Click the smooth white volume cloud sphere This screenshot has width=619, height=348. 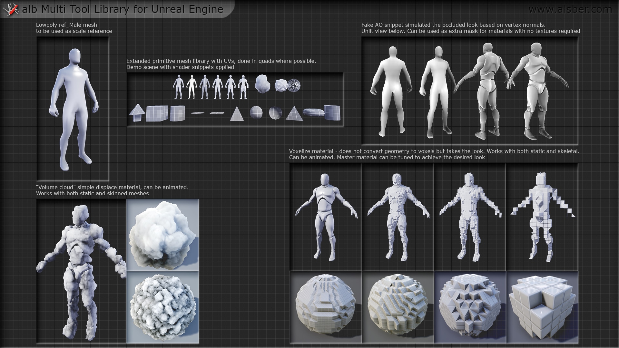coord(162,235)
